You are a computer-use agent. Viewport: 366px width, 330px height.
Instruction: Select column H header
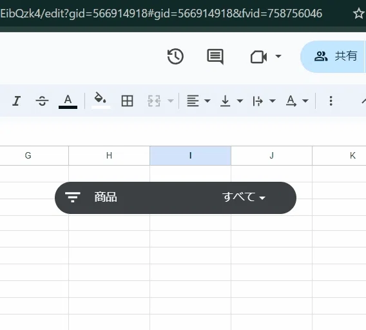(x=110, y=155)
